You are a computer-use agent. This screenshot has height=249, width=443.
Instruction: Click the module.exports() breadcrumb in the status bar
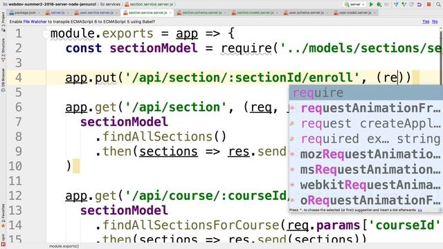(64, 246)
